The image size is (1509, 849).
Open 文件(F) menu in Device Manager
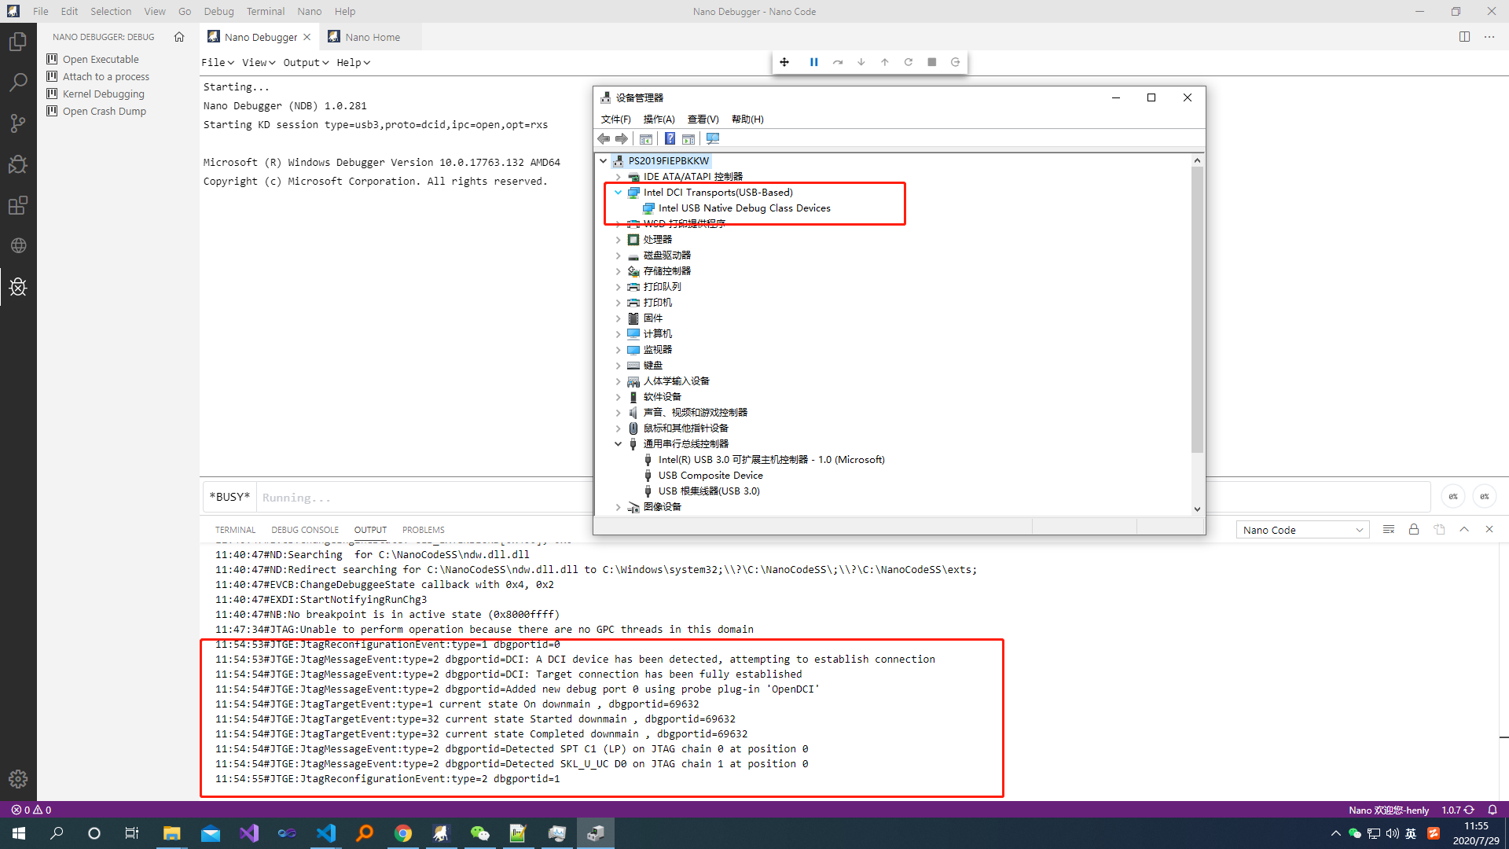coord(616,119)
